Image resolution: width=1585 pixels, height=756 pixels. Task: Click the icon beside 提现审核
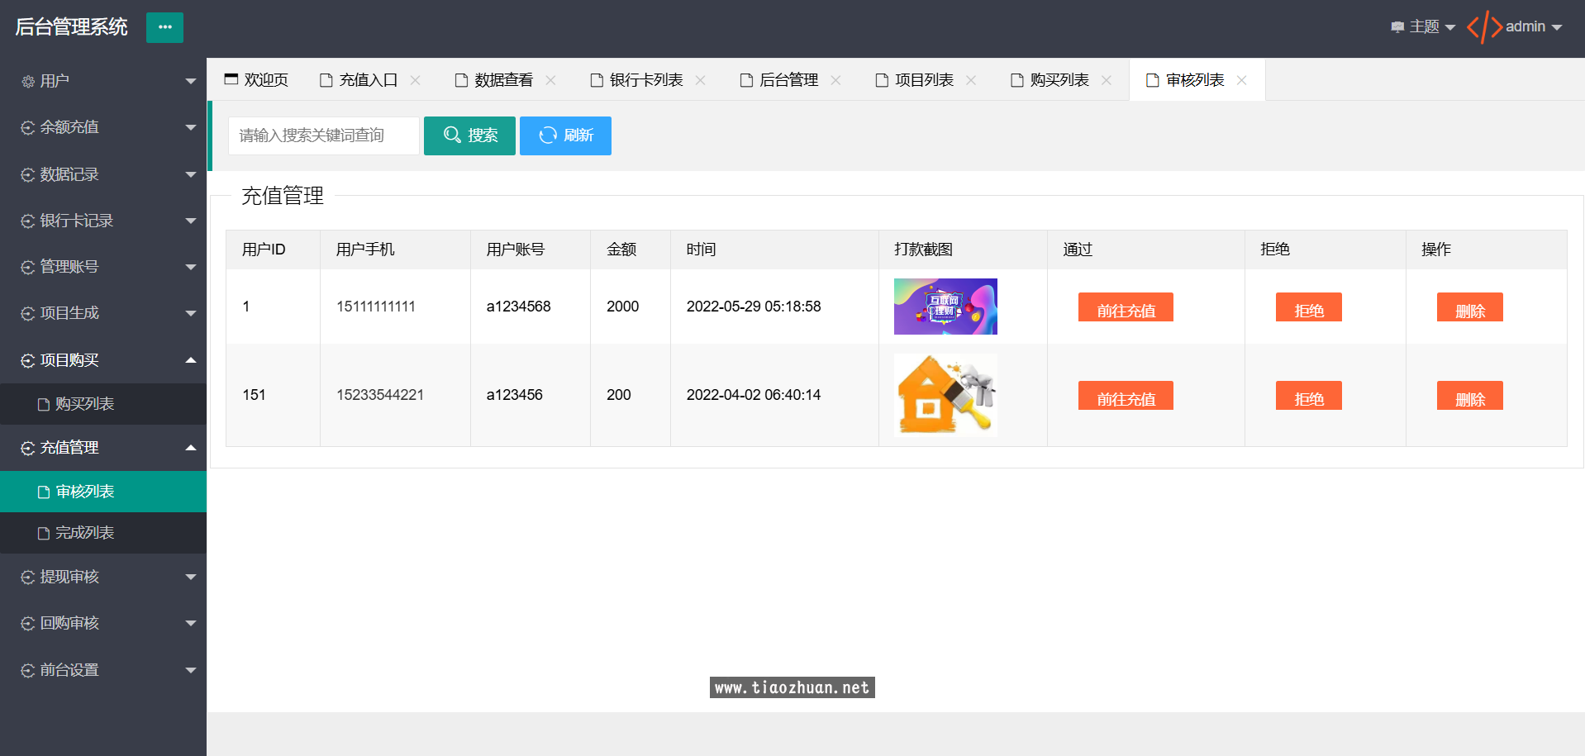28,577
